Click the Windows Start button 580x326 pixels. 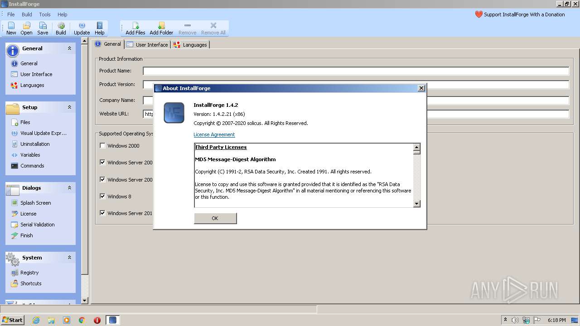13,320
